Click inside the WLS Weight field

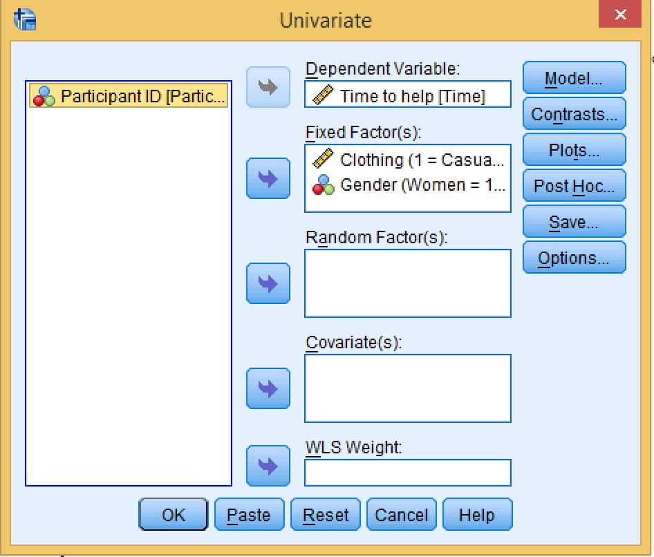click(x=407, y=473)
